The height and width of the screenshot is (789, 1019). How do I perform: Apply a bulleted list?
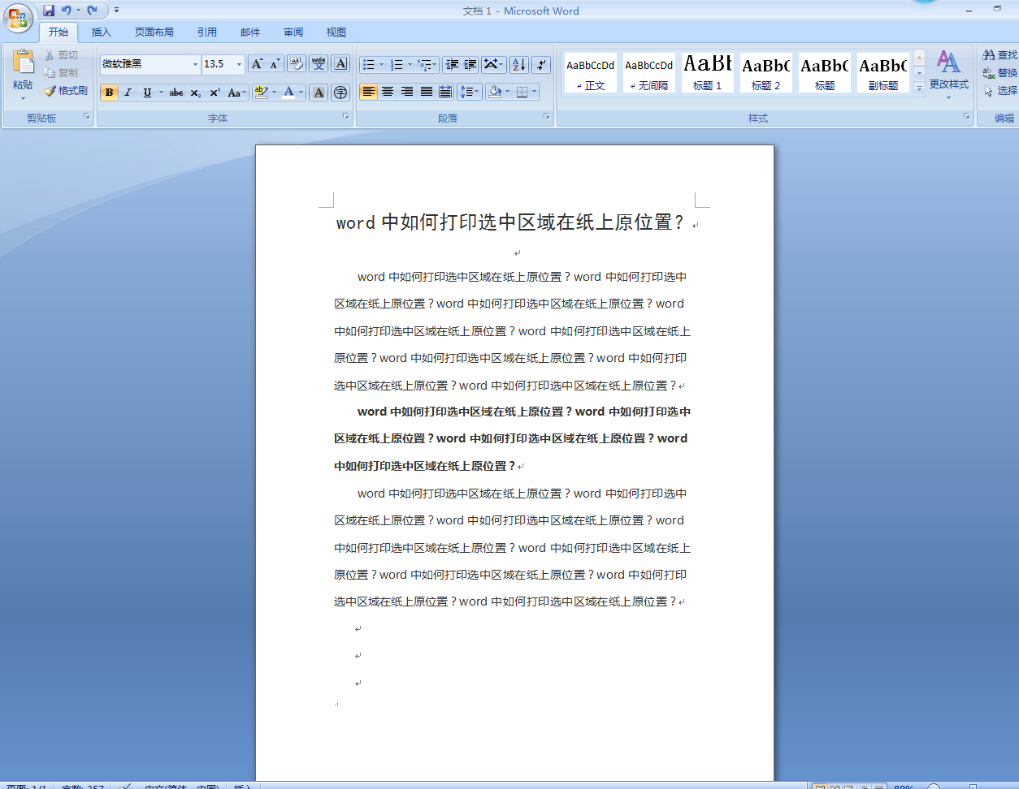pyautogui.click(x=369, y=65)
